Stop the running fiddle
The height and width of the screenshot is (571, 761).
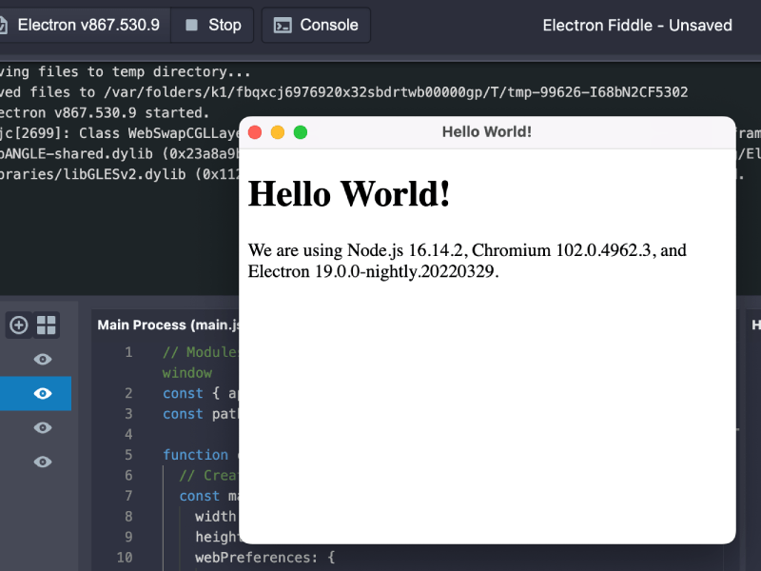click(213, 26)
